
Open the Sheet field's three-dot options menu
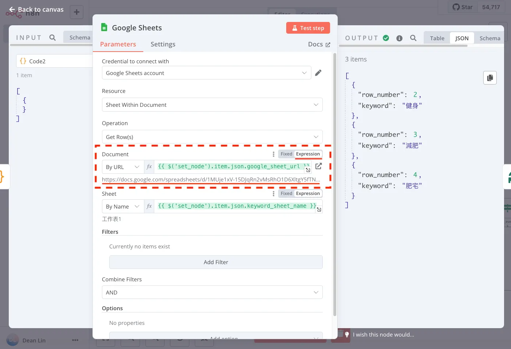click(x=273, y=194)
